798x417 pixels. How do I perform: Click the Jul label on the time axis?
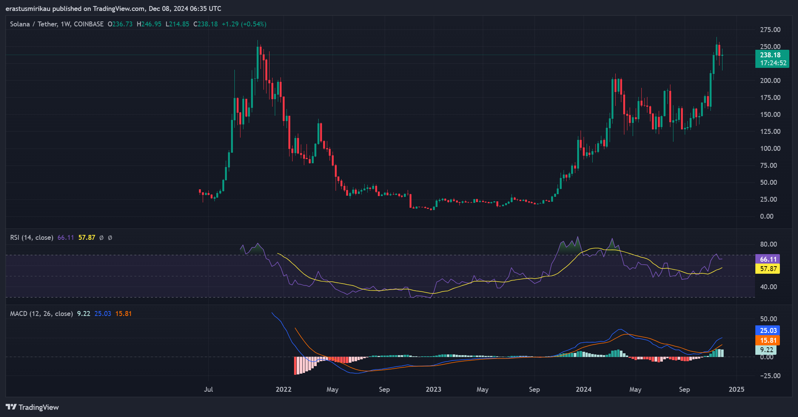[208, 389]
